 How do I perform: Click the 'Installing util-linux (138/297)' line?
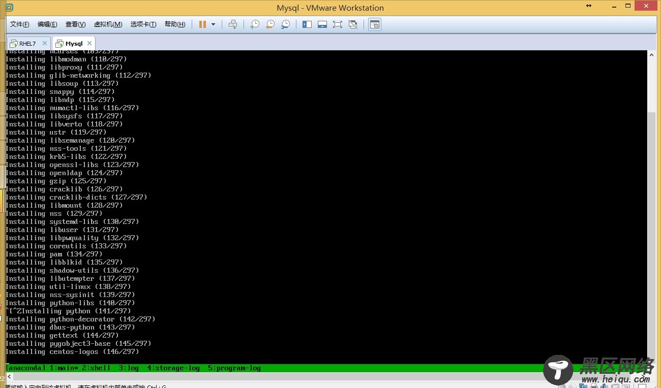(68, 286)
